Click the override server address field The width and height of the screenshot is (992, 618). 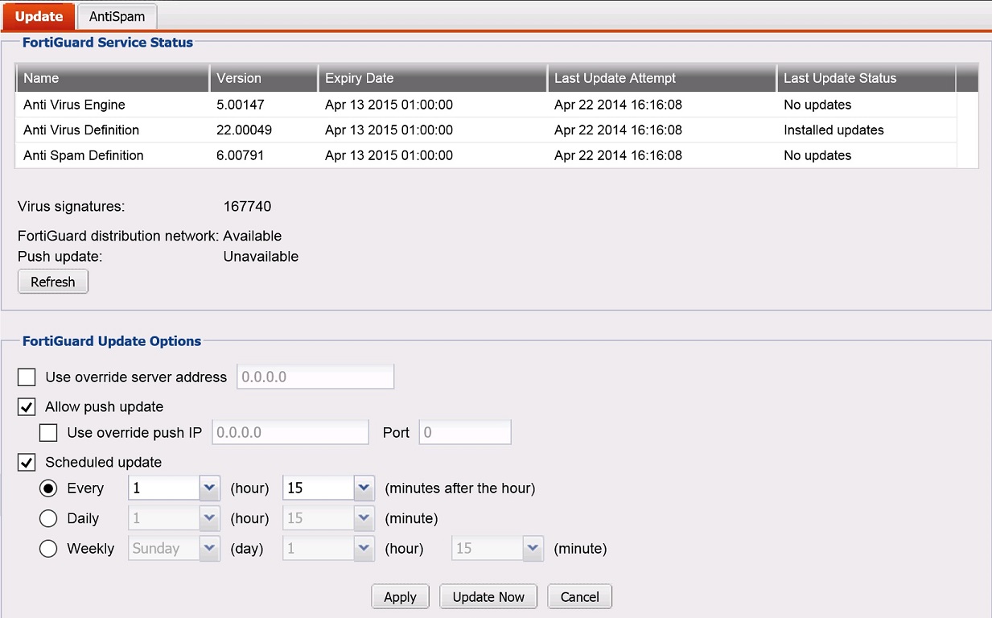coord(315,377)
